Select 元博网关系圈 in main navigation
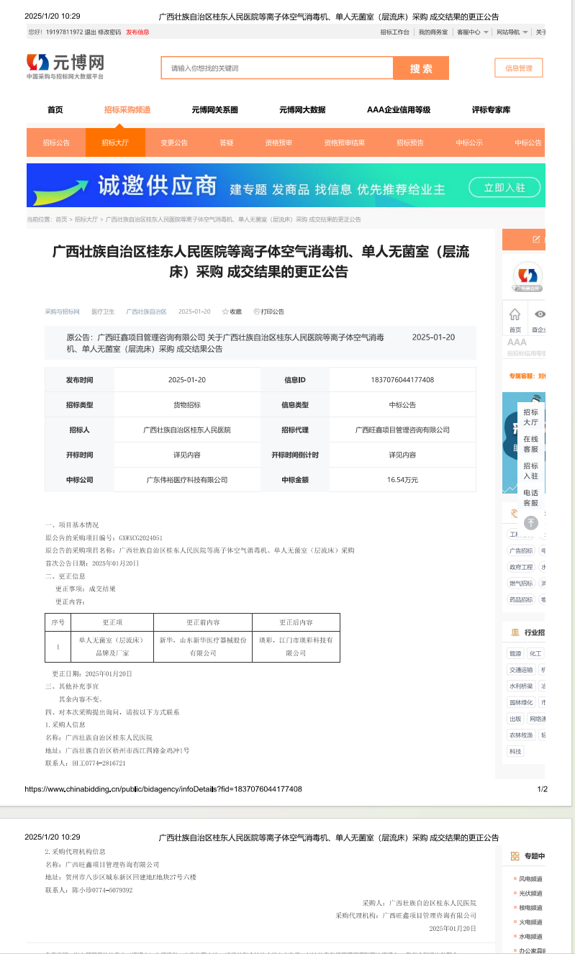The image size is (575, 954). 214,110
